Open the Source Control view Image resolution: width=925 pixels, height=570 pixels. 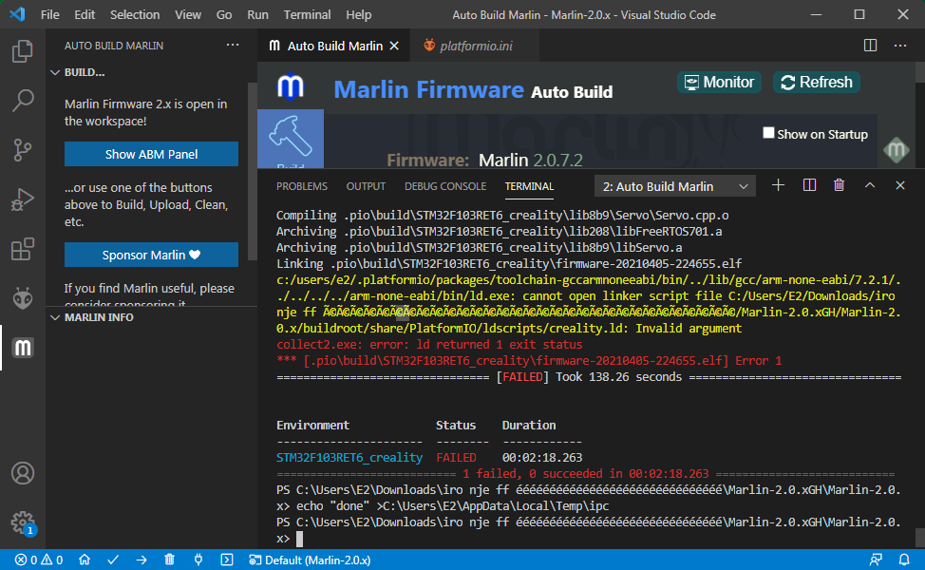coord(23,149)
